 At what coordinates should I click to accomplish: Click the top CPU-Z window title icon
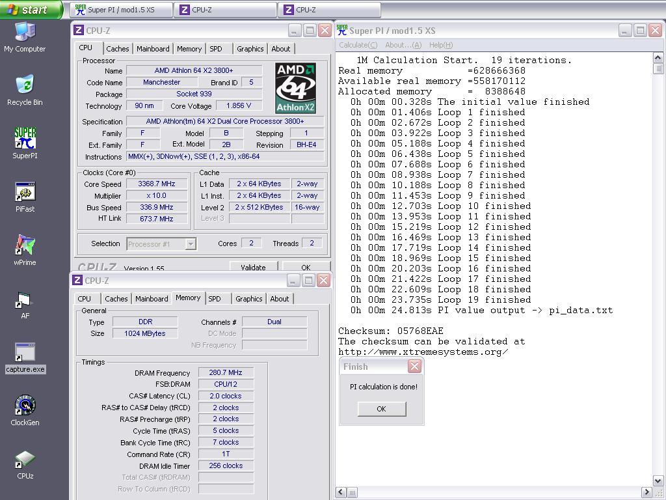click(x=79, y=30)
